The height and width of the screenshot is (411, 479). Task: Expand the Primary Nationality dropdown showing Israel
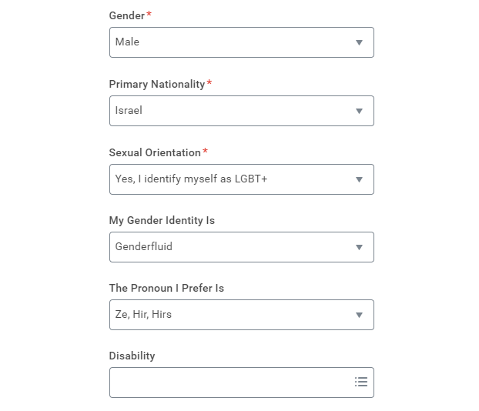[x=242, y=111]
